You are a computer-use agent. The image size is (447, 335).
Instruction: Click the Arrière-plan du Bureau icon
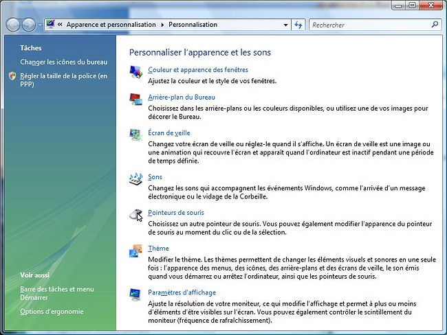tap(136, 100)
